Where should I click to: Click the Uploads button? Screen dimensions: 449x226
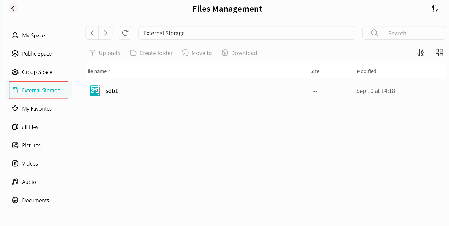[105, 53]
